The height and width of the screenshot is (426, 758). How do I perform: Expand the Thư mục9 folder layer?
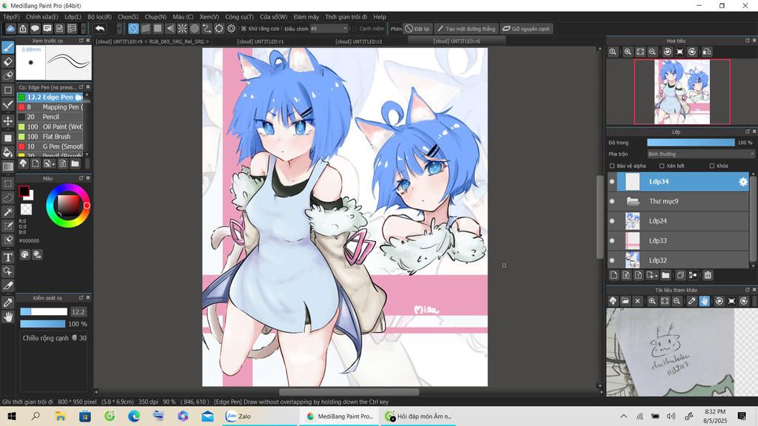[x=633, y=201]
